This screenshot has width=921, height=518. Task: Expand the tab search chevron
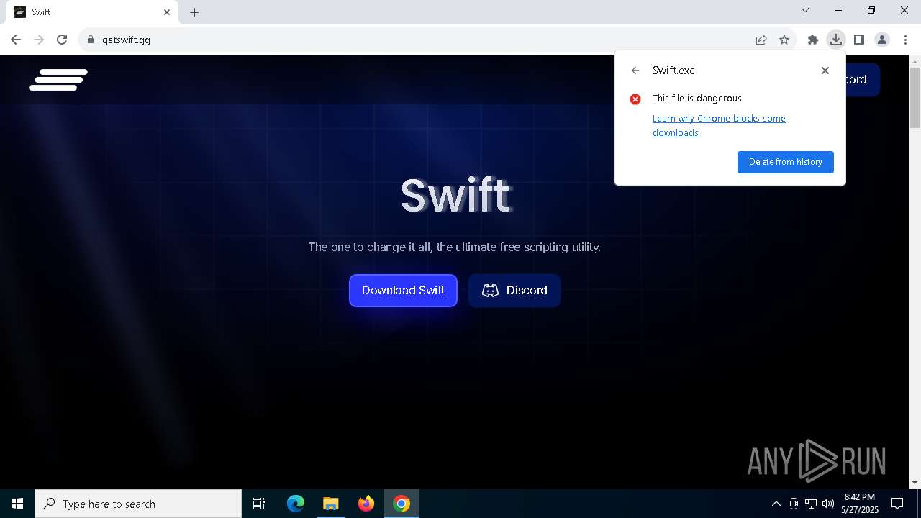805,10
